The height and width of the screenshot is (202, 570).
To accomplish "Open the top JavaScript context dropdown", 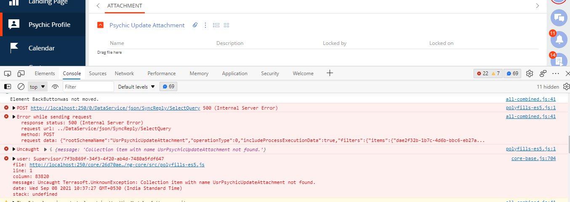I will pyautogui.click(x=37, y=87).
